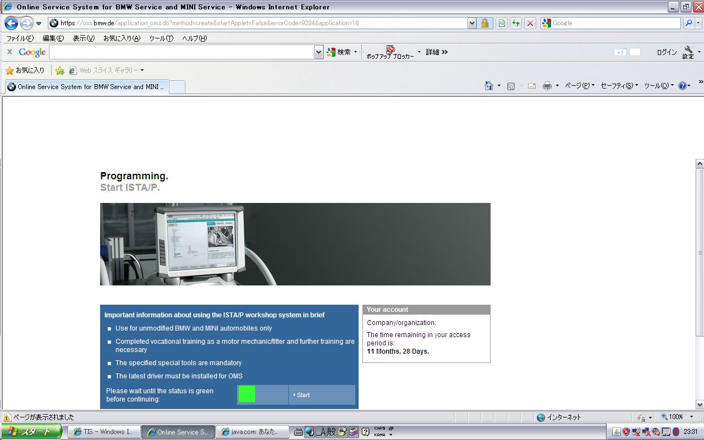Viewport: 704px width, 440px height.
Task: Open the 表示(V) menu
Action: (84, 38)
